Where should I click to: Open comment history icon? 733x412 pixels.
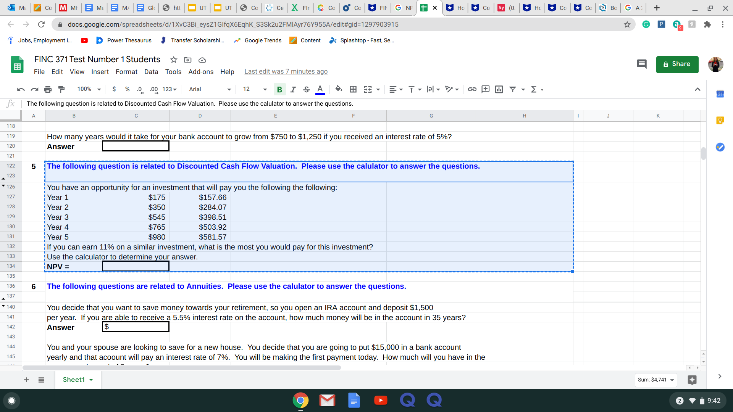point(642,64)
